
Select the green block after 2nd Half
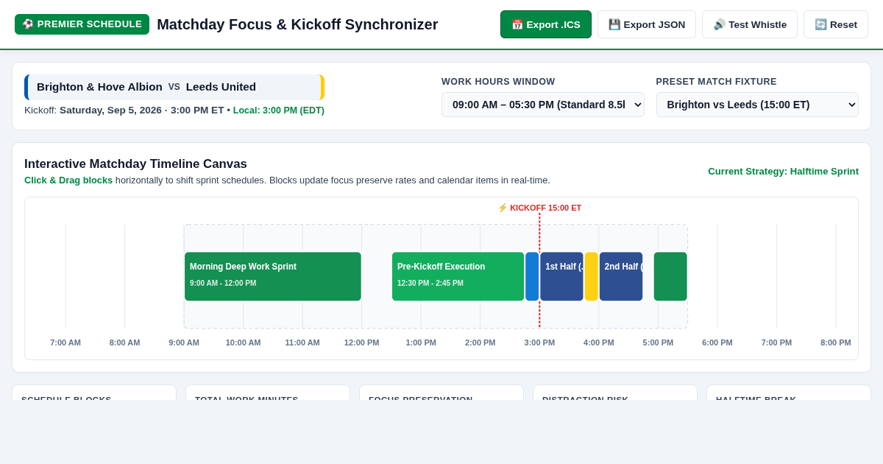670,276
